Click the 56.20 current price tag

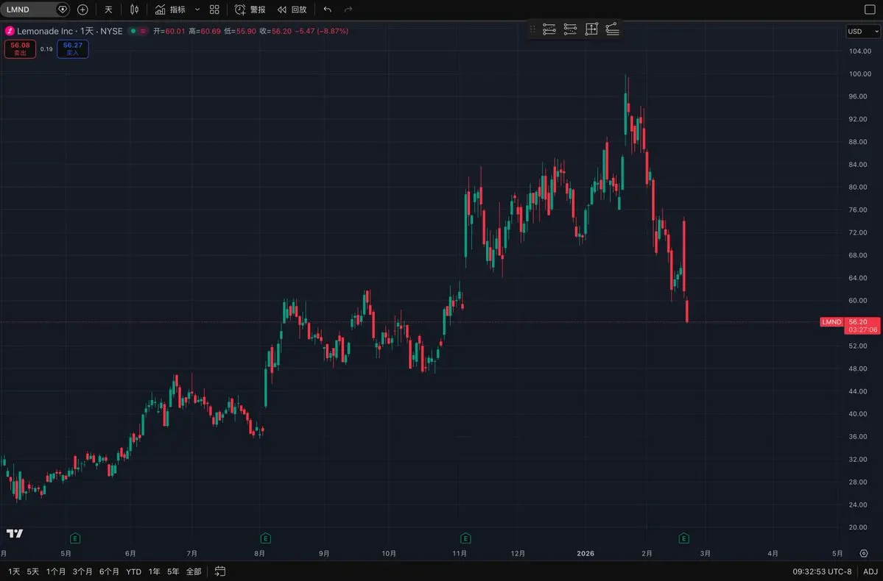coord(862,326)
